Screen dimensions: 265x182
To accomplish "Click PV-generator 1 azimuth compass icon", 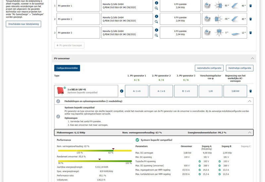I will pos(218,6).
